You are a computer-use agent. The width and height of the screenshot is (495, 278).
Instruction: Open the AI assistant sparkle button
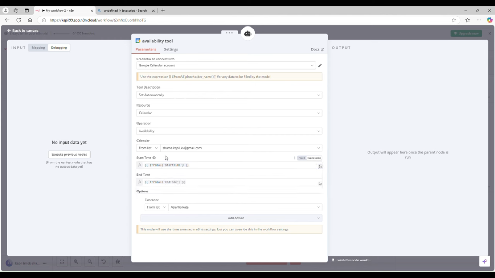(485, 261)
